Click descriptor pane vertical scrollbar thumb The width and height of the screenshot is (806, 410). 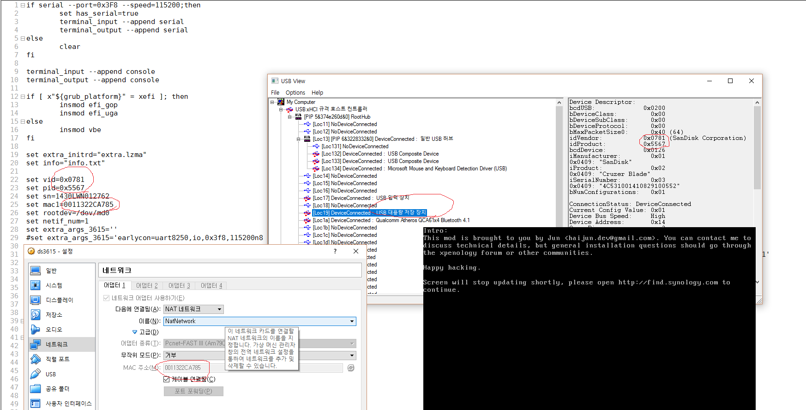[757, 148]
